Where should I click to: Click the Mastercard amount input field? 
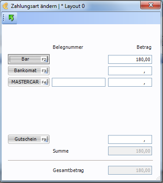point(130,82)
